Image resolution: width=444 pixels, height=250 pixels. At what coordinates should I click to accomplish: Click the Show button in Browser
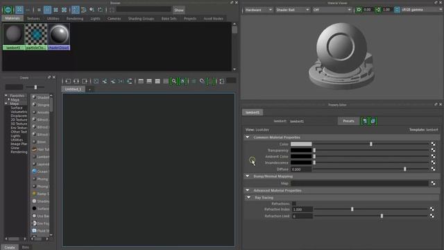179,10
